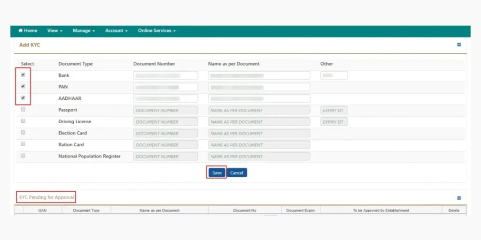
Task: Select the 'Delete' column header
Action: (x=454, y=210)
